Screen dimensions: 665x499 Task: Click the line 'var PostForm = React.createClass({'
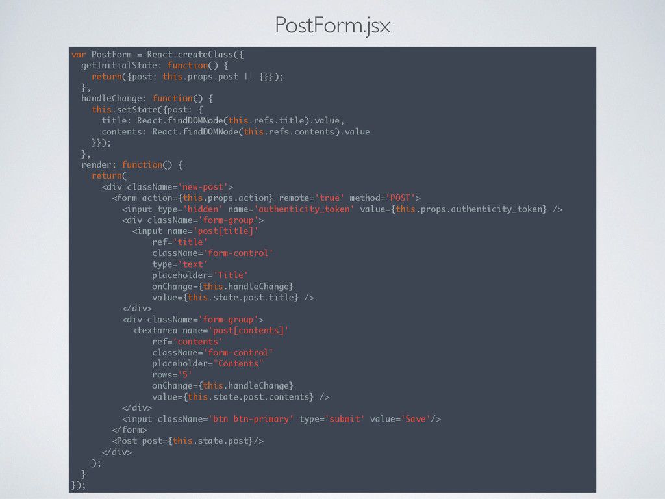coord(157,55)
